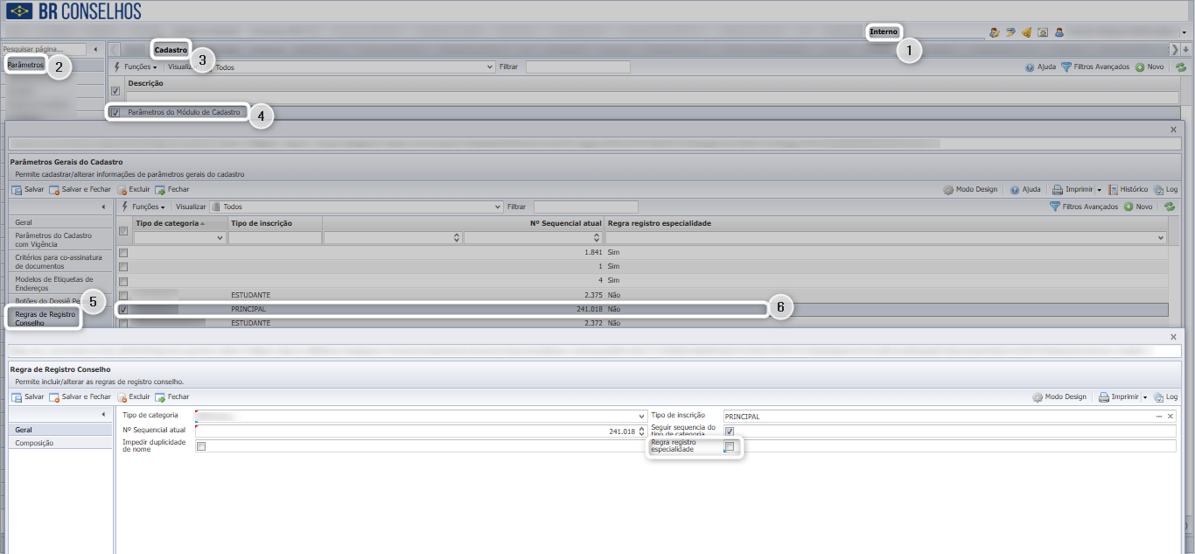The width and height of the screenshot is (1195, 554).
Task: Expand the Tipo de categoria combo box in form
Action: [641, 417]
